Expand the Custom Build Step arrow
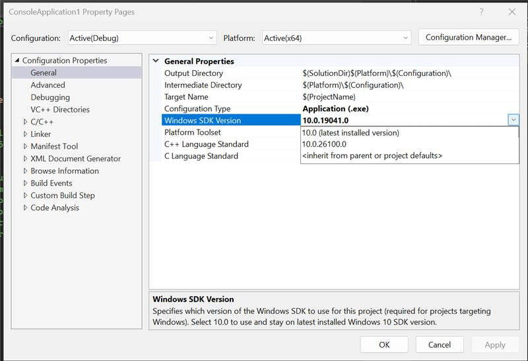 pos(25,195)
